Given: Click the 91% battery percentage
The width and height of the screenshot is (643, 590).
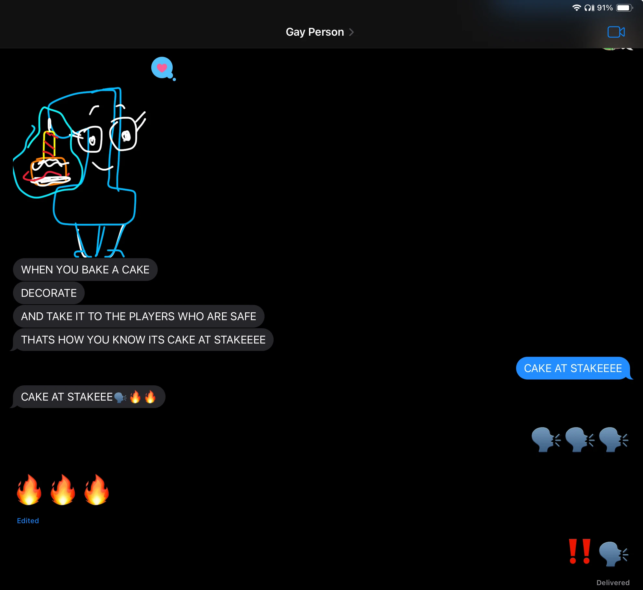Looking at the screenshot, I should point(605,8).
